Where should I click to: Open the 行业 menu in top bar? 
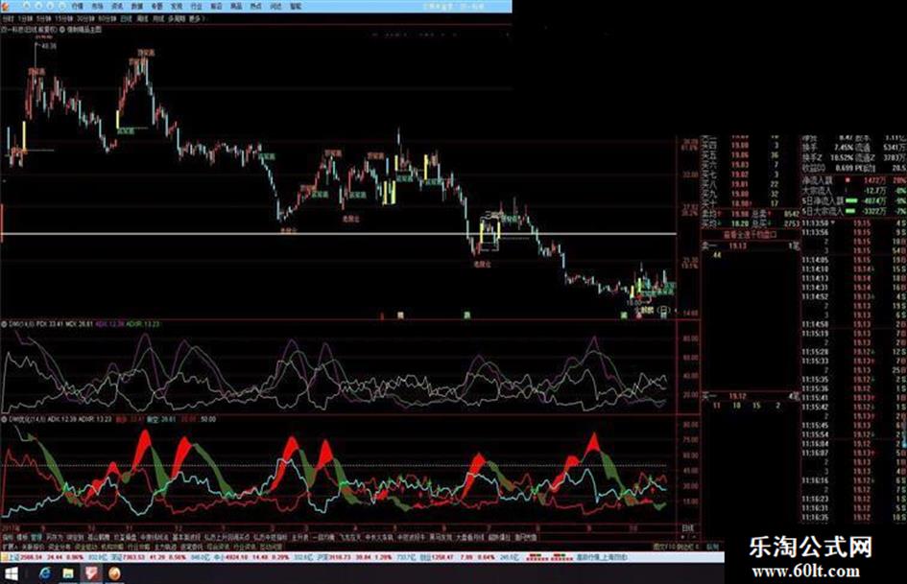[197, 7]
